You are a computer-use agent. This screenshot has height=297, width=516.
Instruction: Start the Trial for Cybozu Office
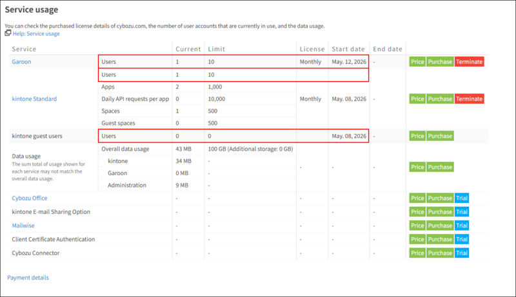click(462, 198)
